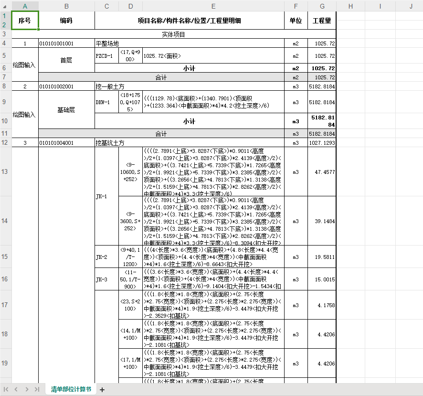423x396 pixels.
Task: Select the PZCD-1 cell
Action: tap(106, 55)
